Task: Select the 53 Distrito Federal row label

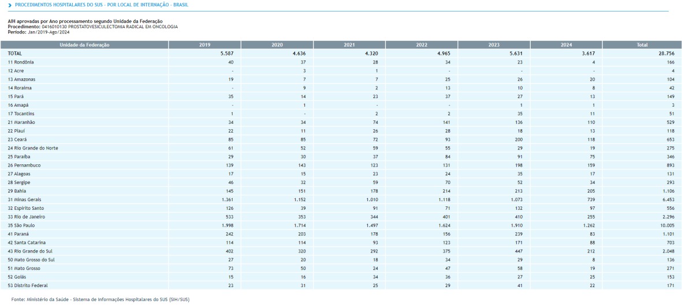Action: 27,285
